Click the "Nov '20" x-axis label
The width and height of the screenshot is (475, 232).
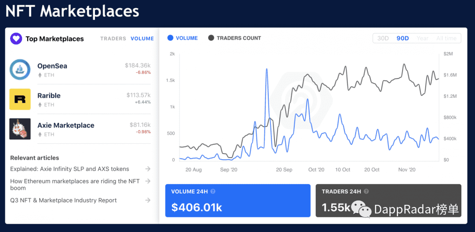407,170
